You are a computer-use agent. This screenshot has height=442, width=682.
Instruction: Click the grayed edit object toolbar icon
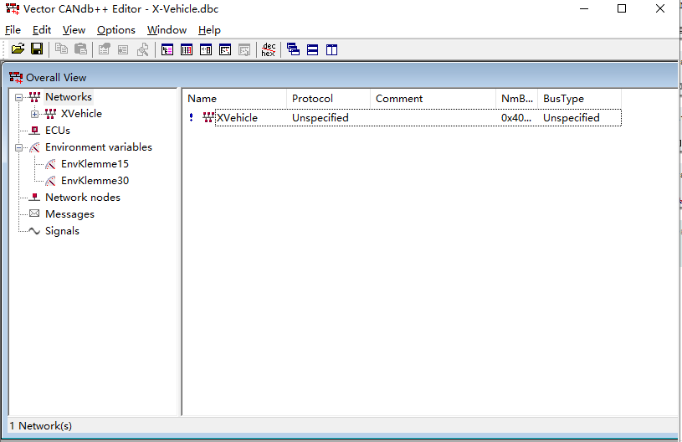(104, 49)
